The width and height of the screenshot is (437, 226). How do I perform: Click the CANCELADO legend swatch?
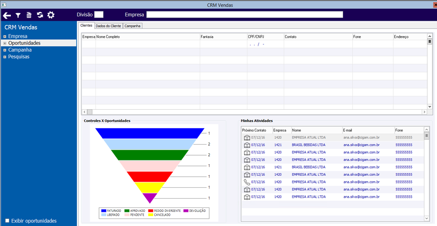151,215
